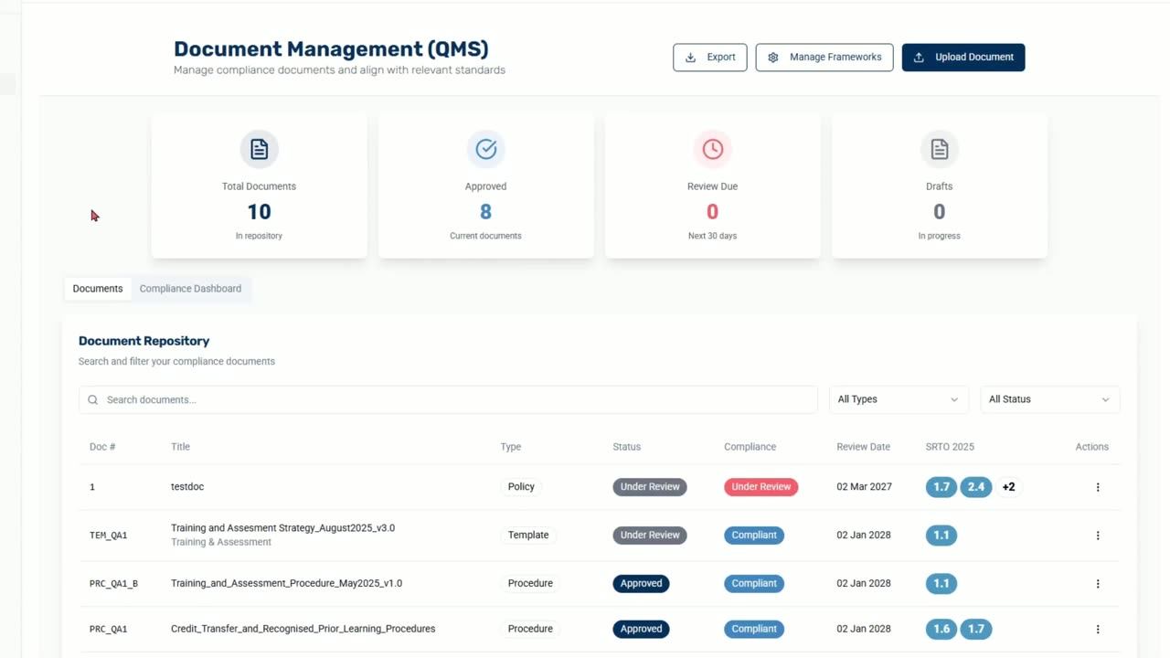
Task: Expand the All Status dropdown
Action: pos(1049,399)
